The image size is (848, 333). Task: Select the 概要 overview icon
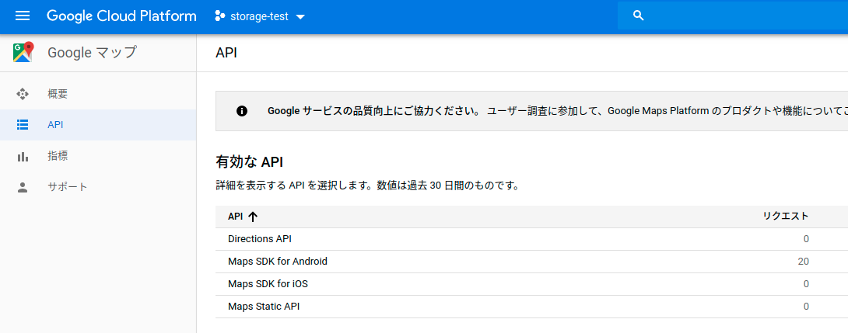(23, 94)
